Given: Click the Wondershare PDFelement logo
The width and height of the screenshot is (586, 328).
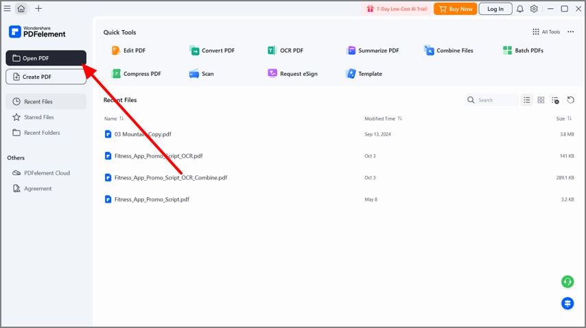Looking at the screenshot, I should click(37, 31).
